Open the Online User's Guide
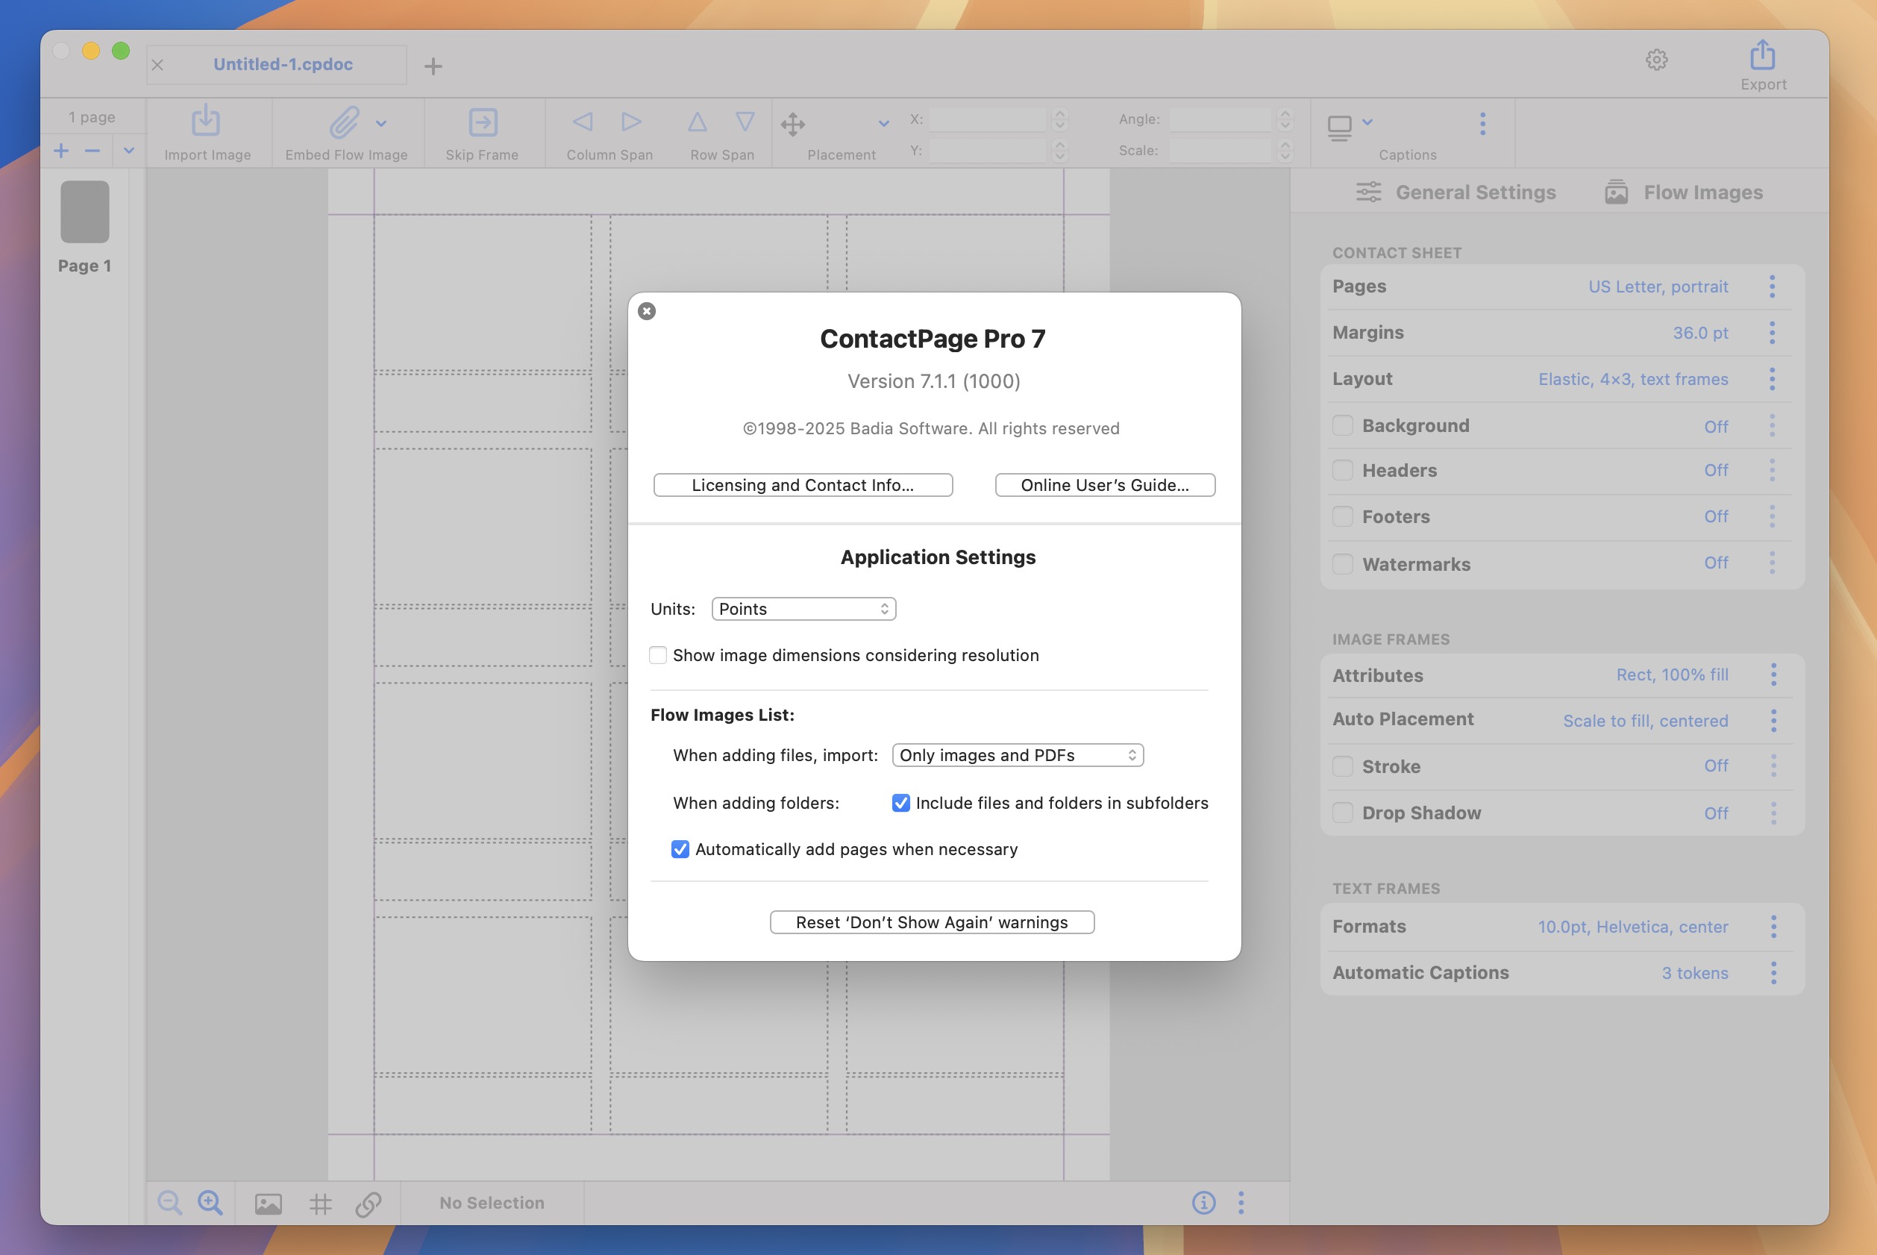1877x1255 pixels. click(x=1105, y=485)
